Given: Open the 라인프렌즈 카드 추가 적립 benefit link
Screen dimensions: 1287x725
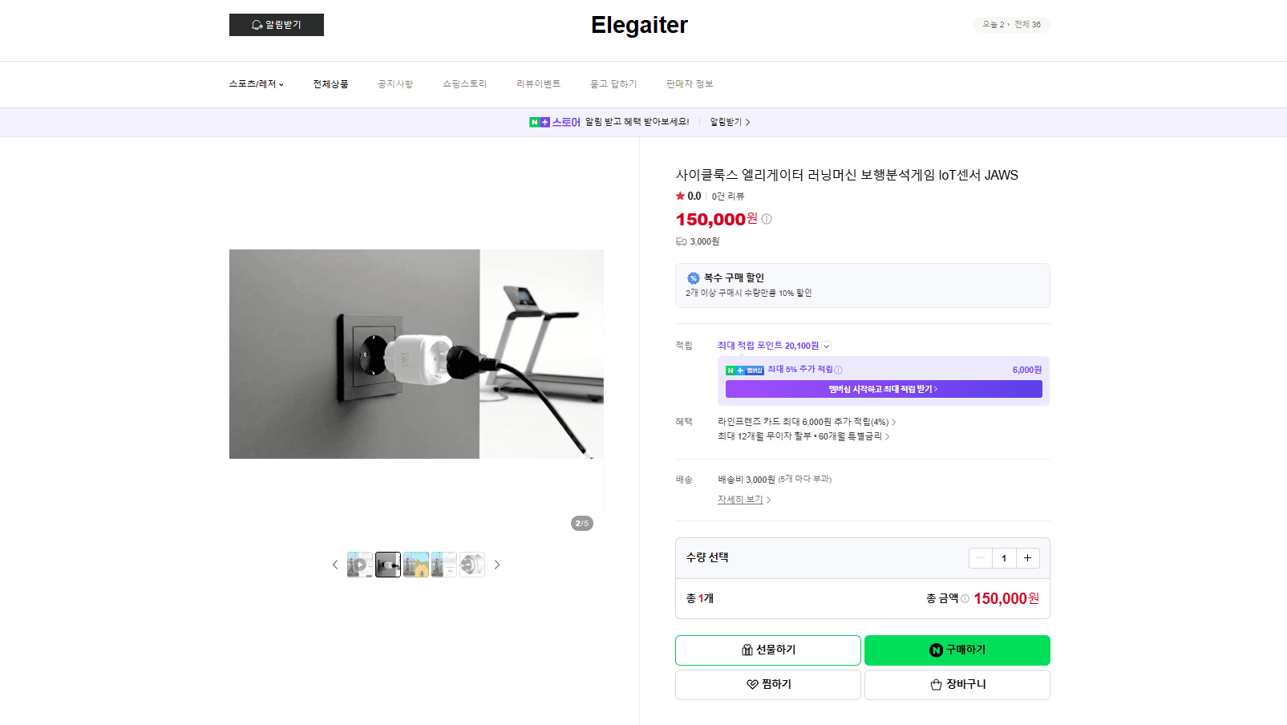Looking at the screenshot, I should click(807, 422).
